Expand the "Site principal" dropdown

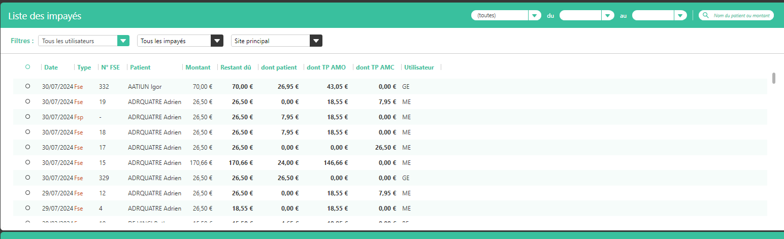click(316, 41)
